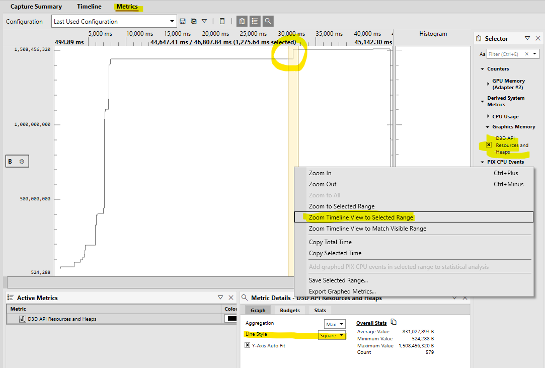This screenshot has height=368, width=545.
Task: Open the Selector panel options triangle
Action: [x=527, y=38]
